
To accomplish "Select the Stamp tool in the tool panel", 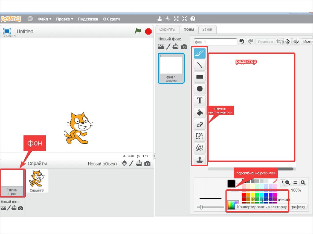I will 199,160.
